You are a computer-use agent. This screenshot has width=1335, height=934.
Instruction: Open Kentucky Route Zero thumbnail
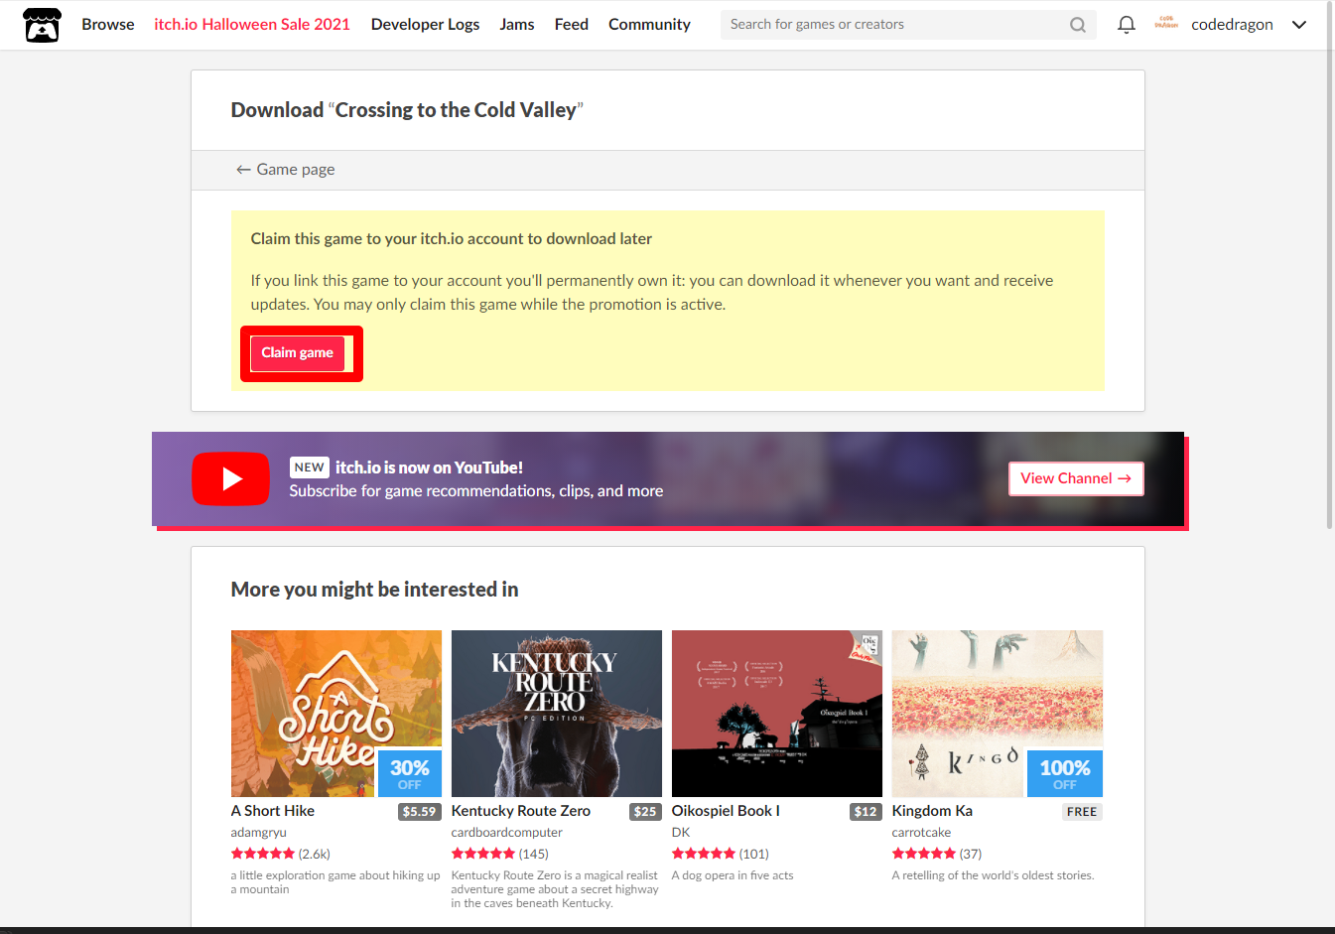click(x=557, y=714)
